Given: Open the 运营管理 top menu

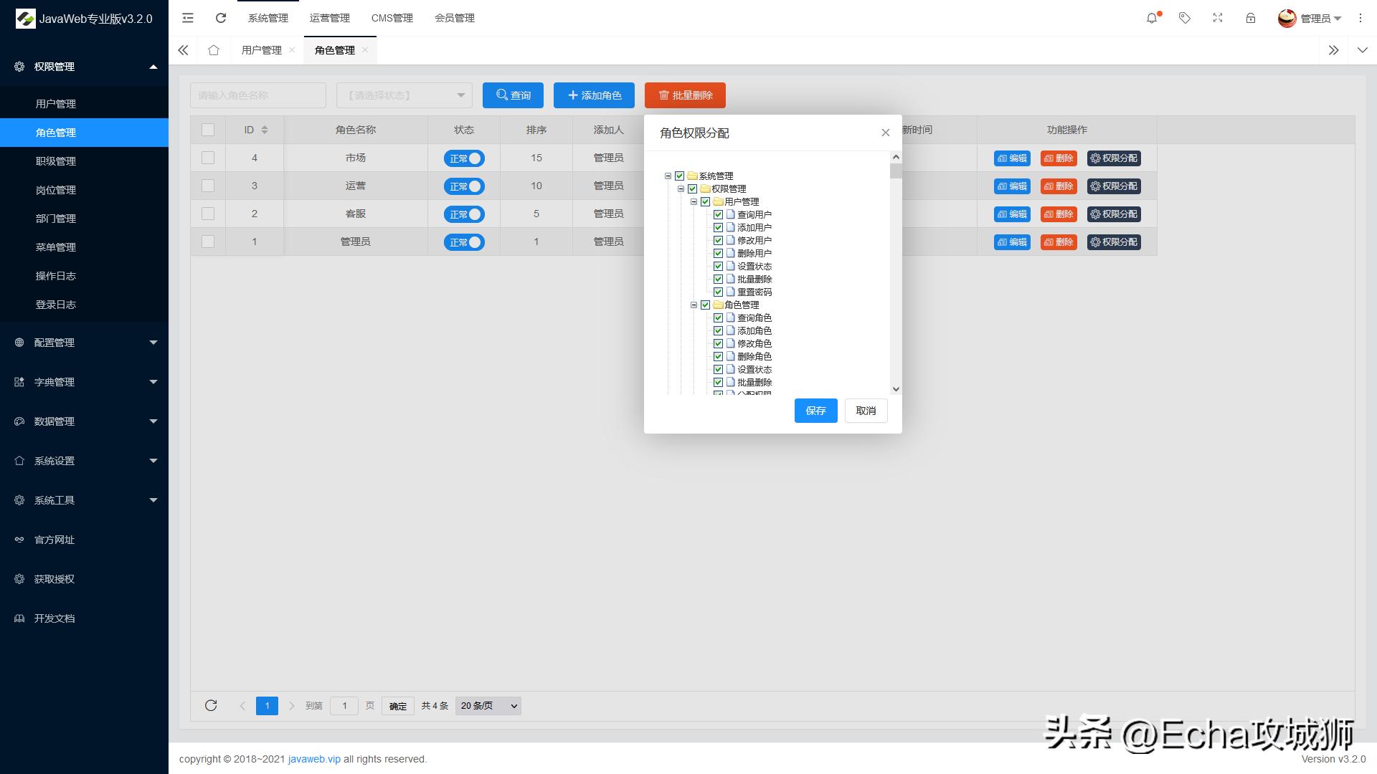Looking at the screenshot, I should (330, 19).
